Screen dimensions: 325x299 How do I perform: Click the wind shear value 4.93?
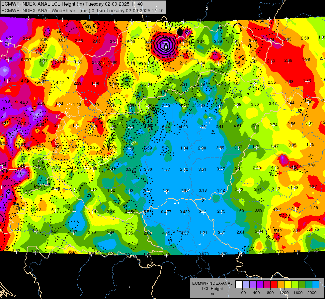point(129,190)
